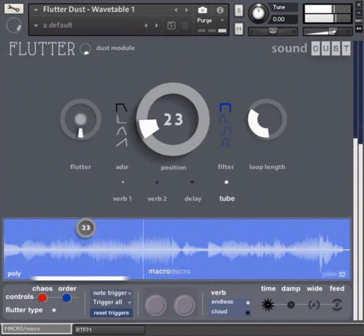Save the current preset with disk icon
This screenshot has height=336, width=364.
(x=171, y=25)
